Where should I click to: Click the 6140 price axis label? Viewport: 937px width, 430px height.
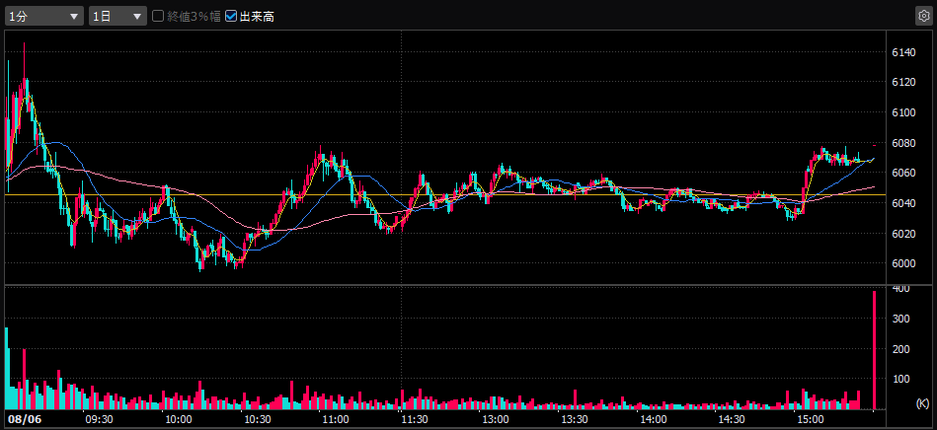point(903,52)
